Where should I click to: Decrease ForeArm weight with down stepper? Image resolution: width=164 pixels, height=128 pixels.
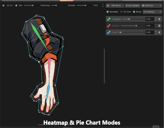click(x=156, y=27)
